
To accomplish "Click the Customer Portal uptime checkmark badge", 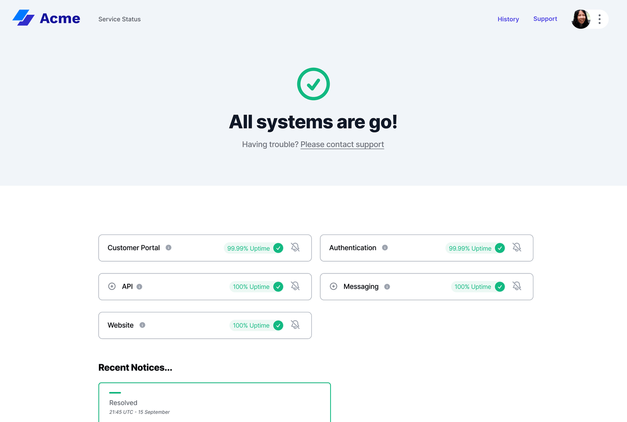I will pyautogui.click(x=278, y=247).
